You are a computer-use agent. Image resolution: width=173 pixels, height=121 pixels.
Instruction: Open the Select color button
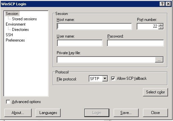pos(155,92)
